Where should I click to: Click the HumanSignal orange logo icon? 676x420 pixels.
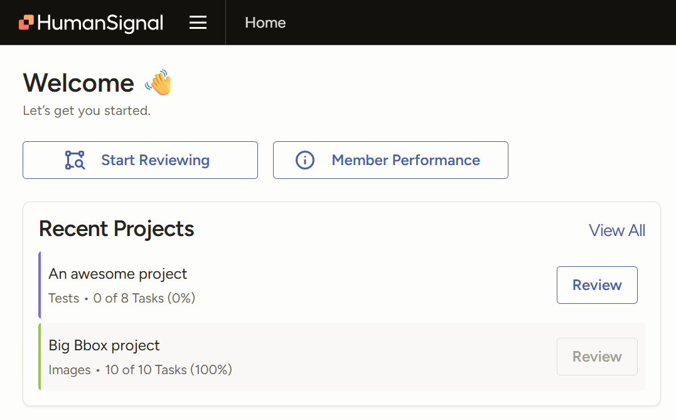click(26, 23)
